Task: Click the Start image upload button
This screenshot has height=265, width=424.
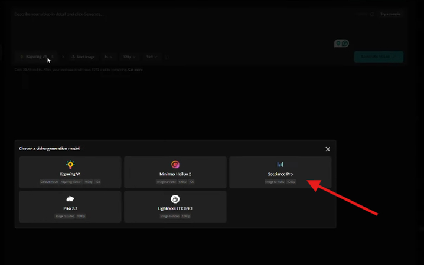Action: (83, 57)
